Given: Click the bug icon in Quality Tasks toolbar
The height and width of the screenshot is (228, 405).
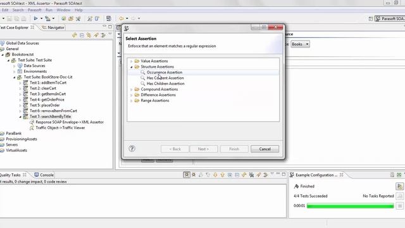Looking at the screenshot, I should tap(194, 175).
